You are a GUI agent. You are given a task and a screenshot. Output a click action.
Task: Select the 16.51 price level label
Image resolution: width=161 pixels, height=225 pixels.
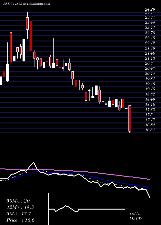150,130
